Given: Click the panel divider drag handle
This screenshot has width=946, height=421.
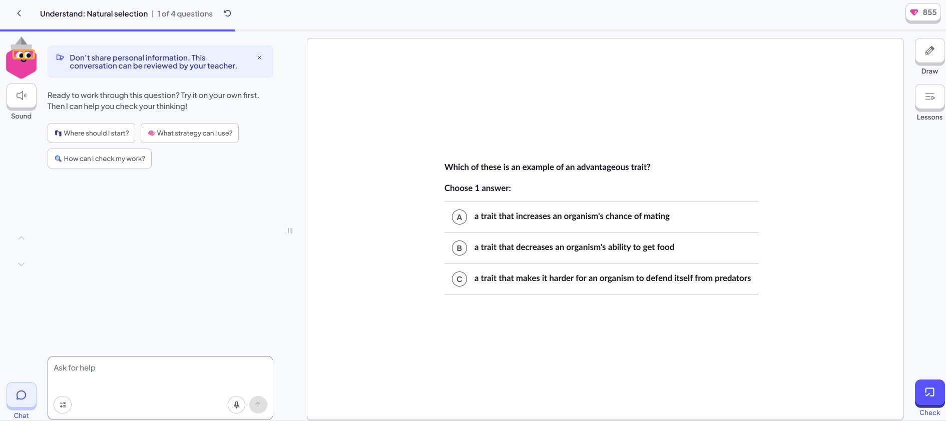Looking at the screenshot, I should click(x=290, y=230).
